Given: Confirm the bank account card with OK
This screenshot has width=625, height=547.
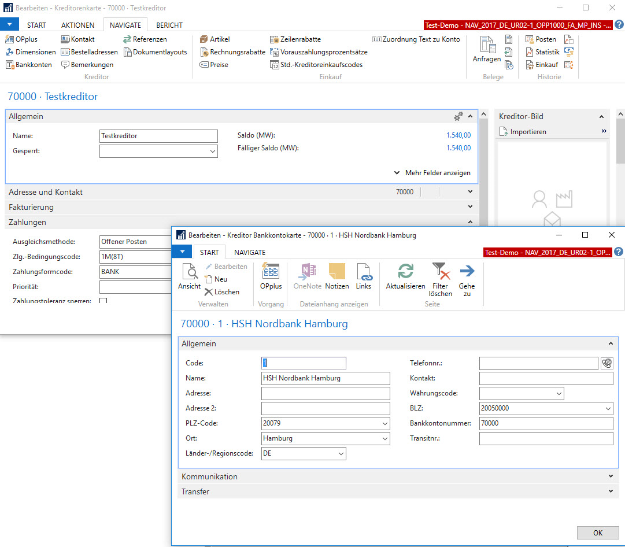Looking at the screenshot, I should tap(597, 533).
